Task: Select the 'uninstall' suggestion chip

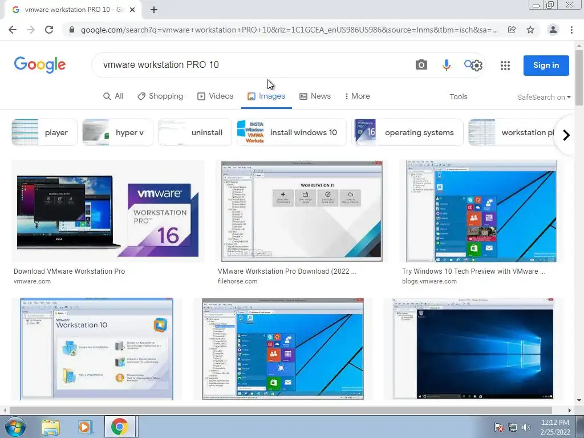Action: click(x=195, y=132)
